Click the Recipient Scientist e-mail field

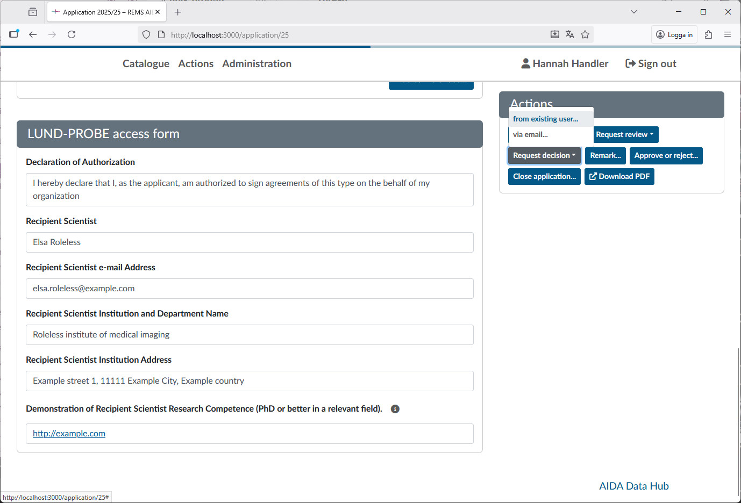pos(250,289)
